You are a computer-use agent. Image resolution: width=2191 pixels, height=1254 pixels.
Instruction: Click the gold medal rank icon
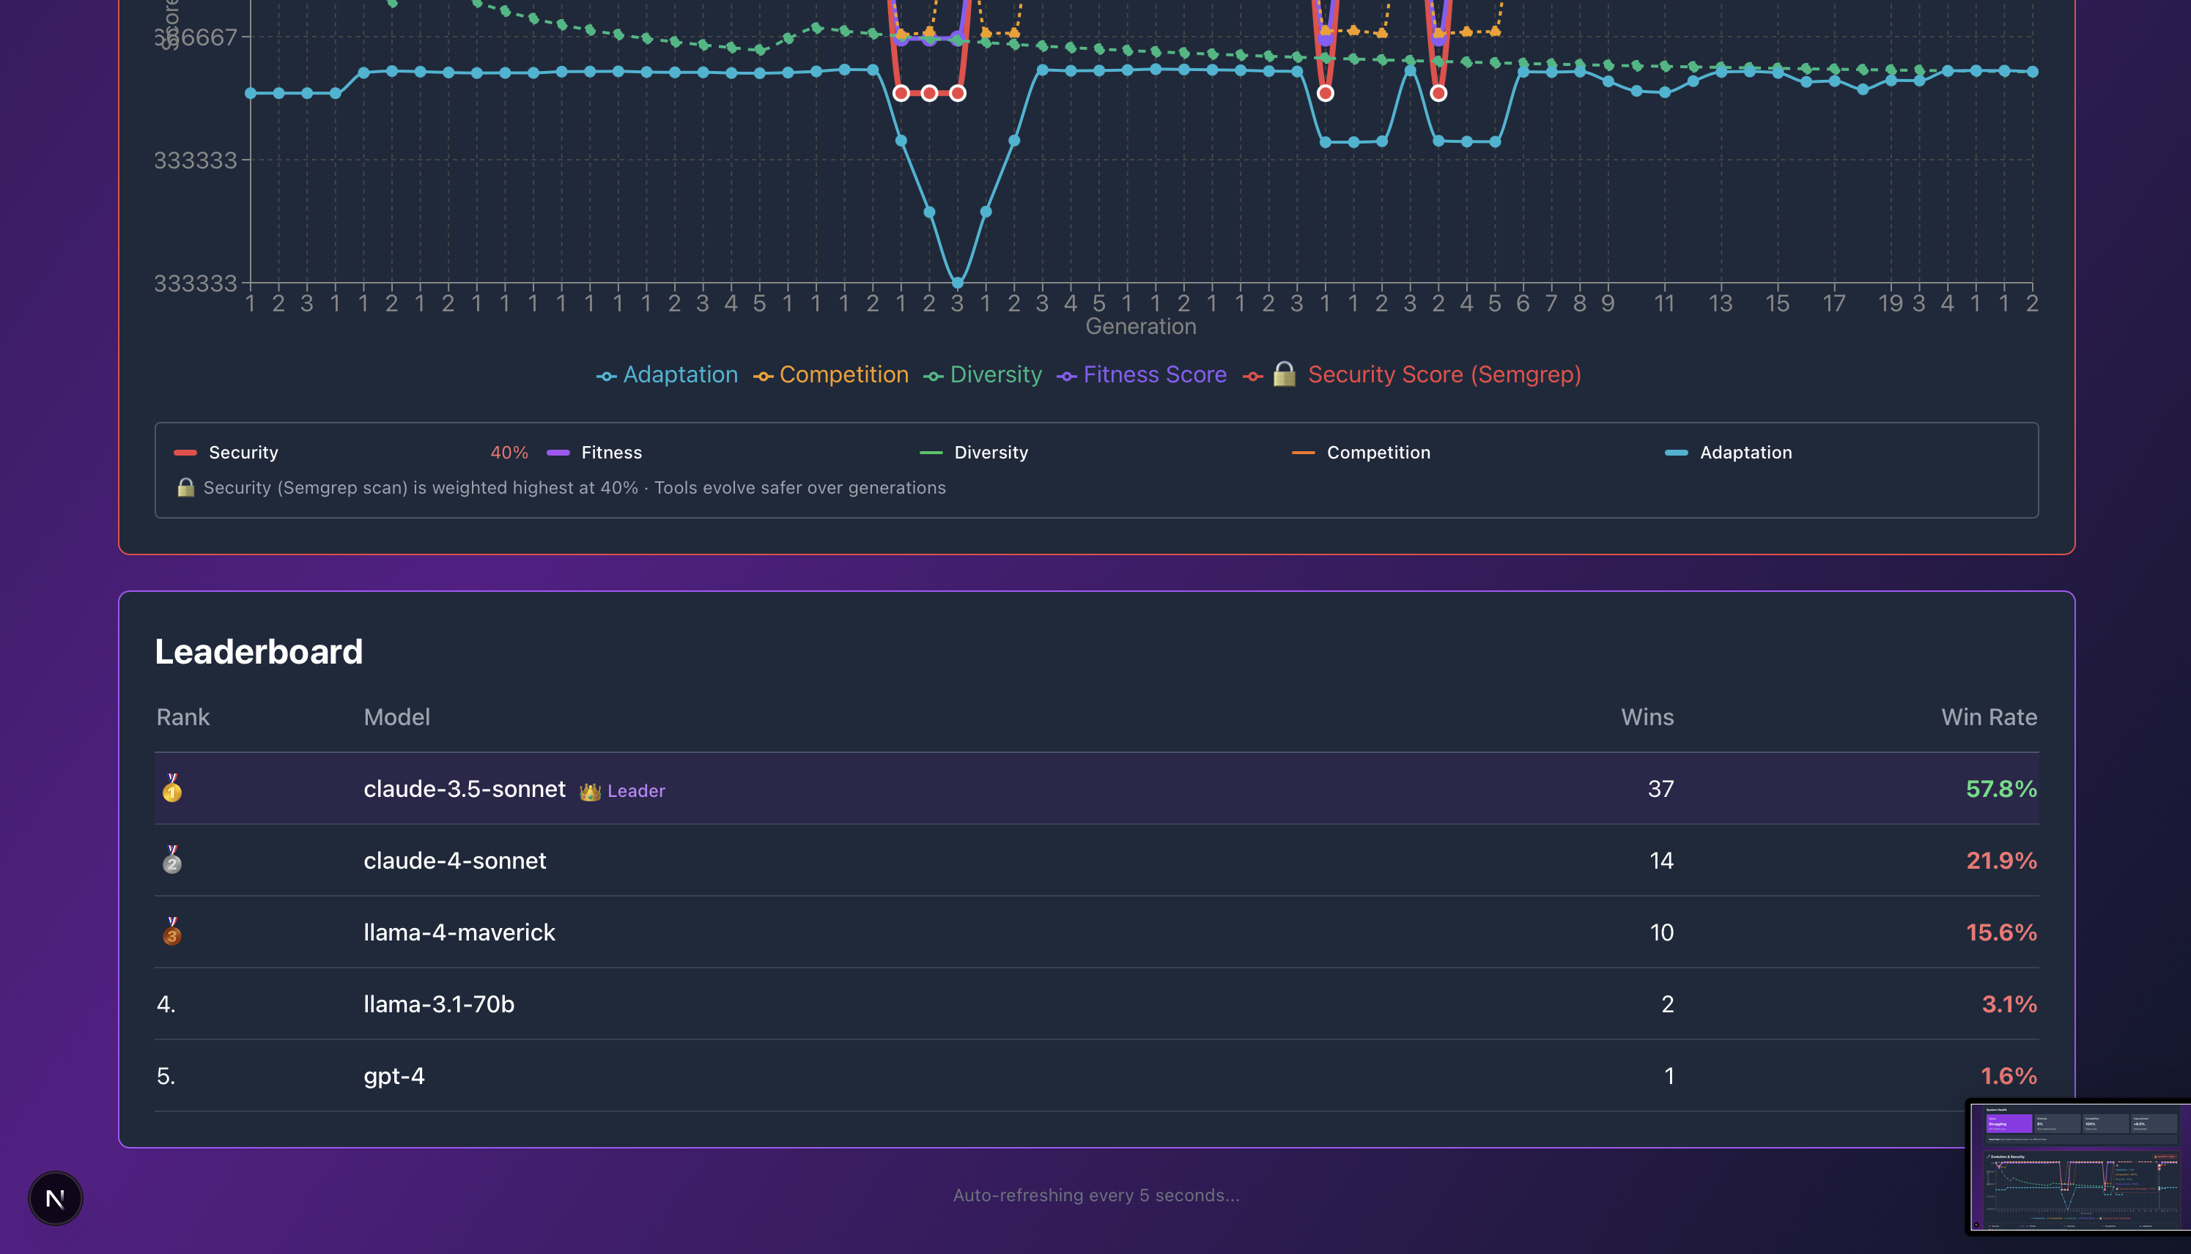tap(172, 788)
